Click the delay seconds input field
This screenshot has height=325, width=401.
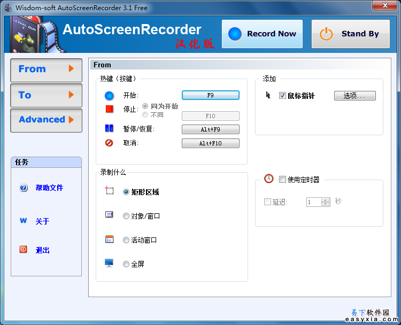tap(314, 202)
